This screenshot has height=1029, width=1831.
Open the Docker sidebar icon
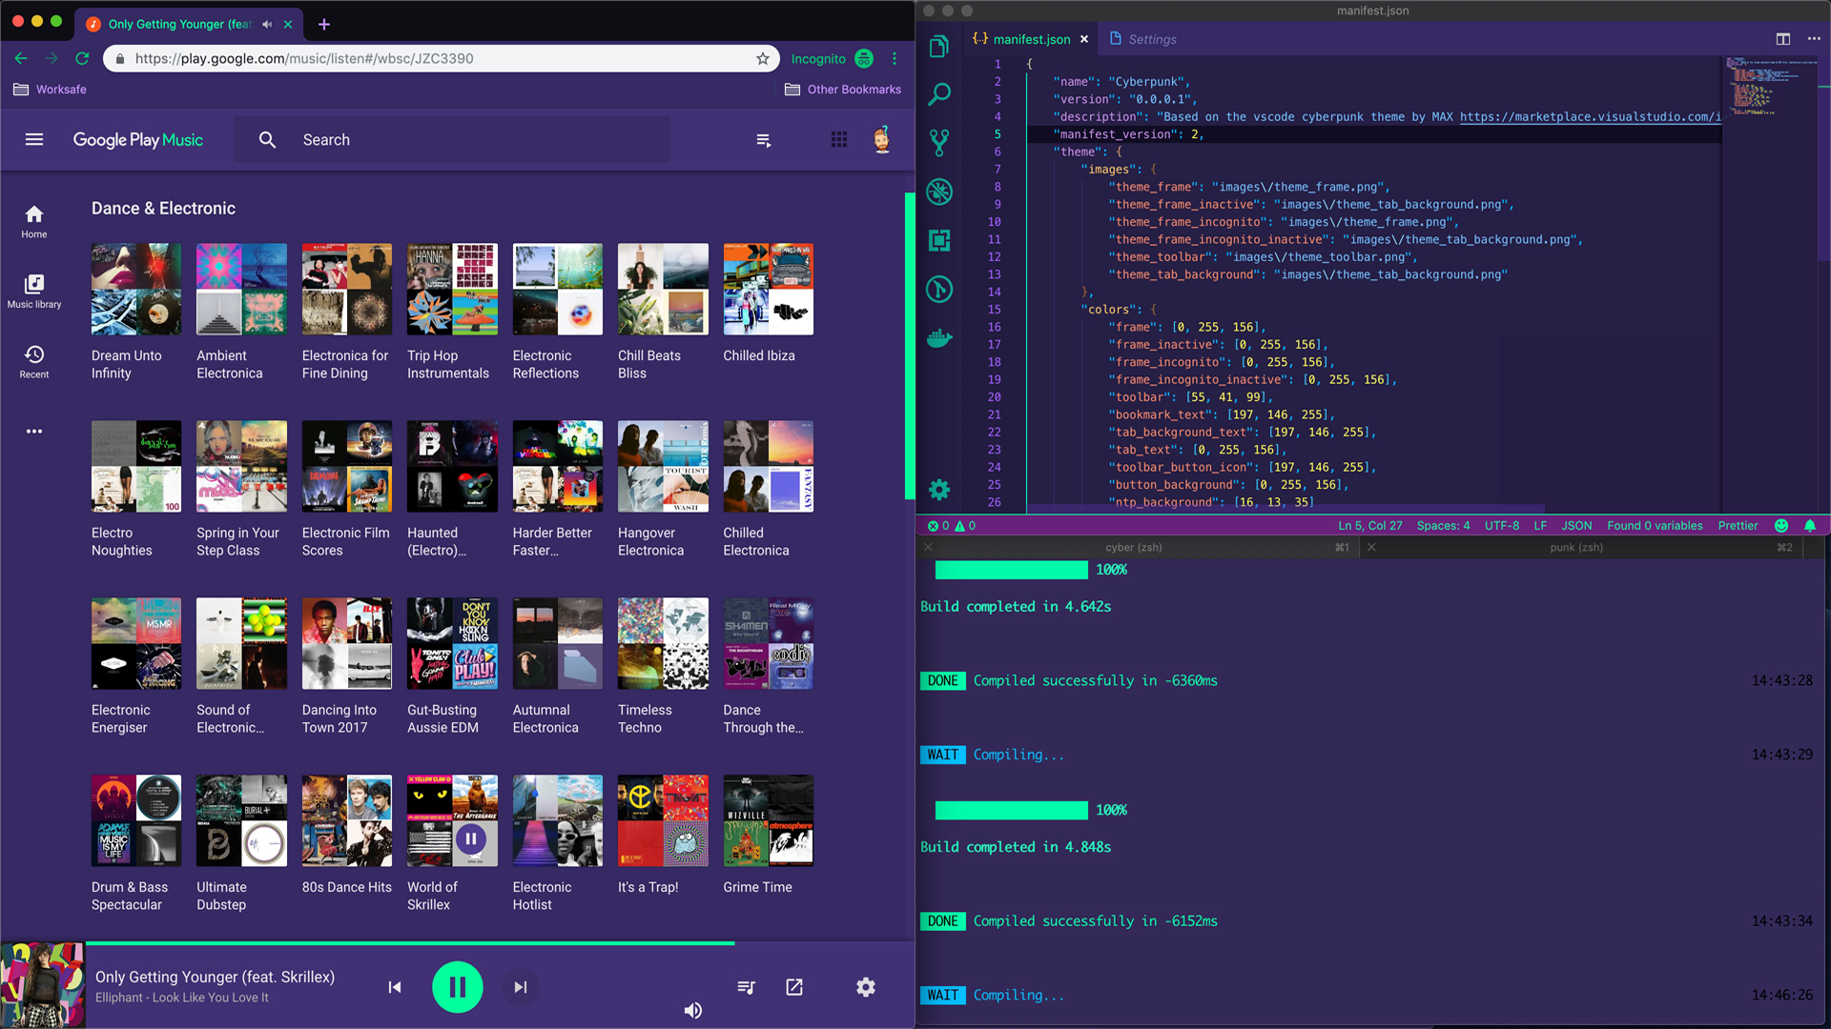(x=939, y=337)
